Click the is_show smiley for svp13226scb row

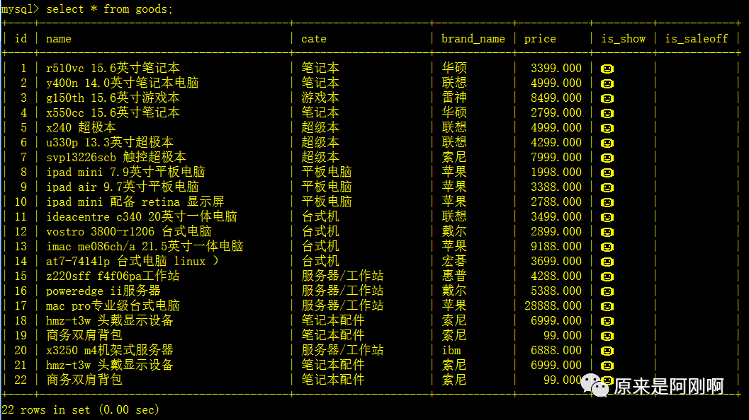point(607,158)
